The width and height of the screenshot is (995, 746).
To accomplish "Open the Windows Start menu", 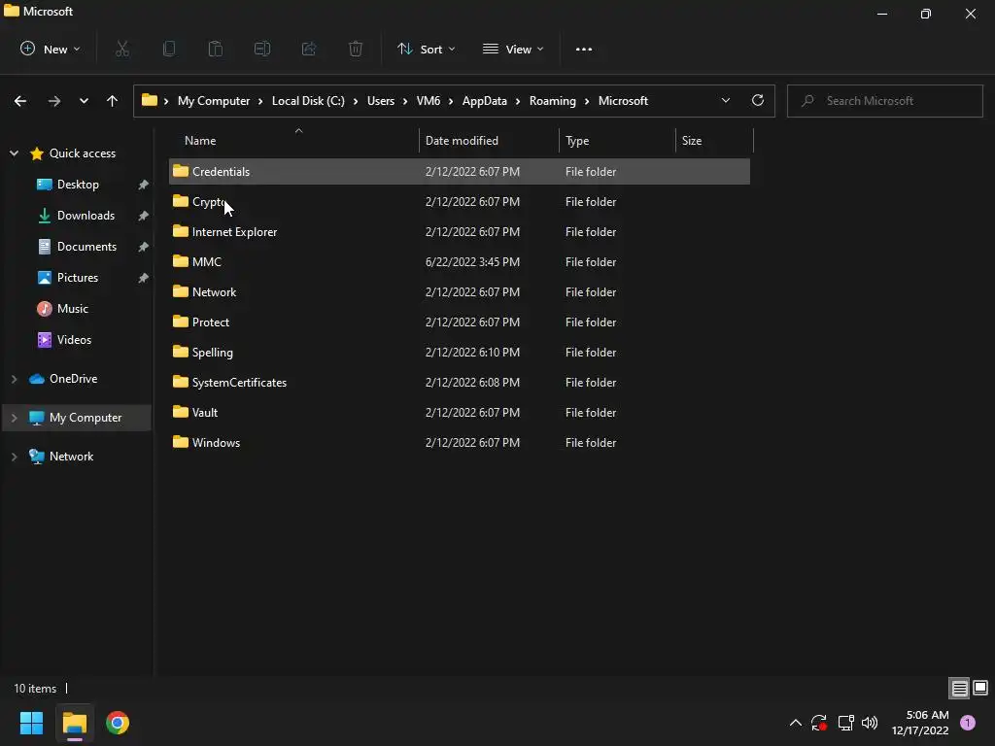I will 31,723.
